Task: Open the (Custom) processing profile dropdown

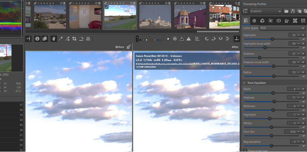Action: point(266,11)
